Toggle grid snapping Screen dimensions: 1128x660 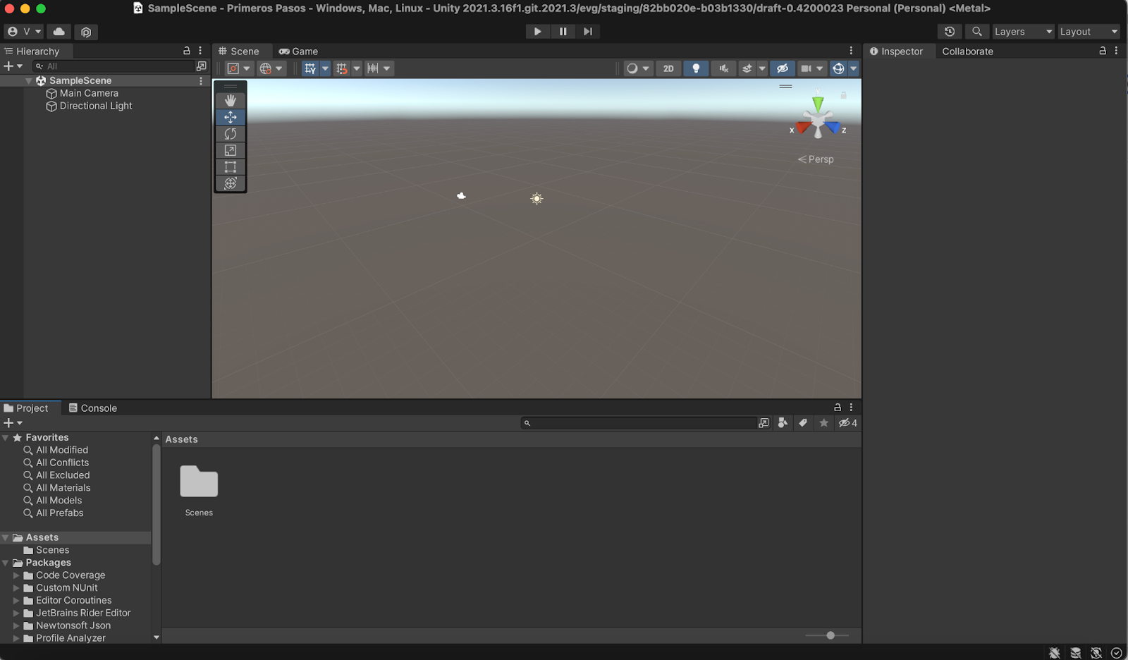pos(342,68)
